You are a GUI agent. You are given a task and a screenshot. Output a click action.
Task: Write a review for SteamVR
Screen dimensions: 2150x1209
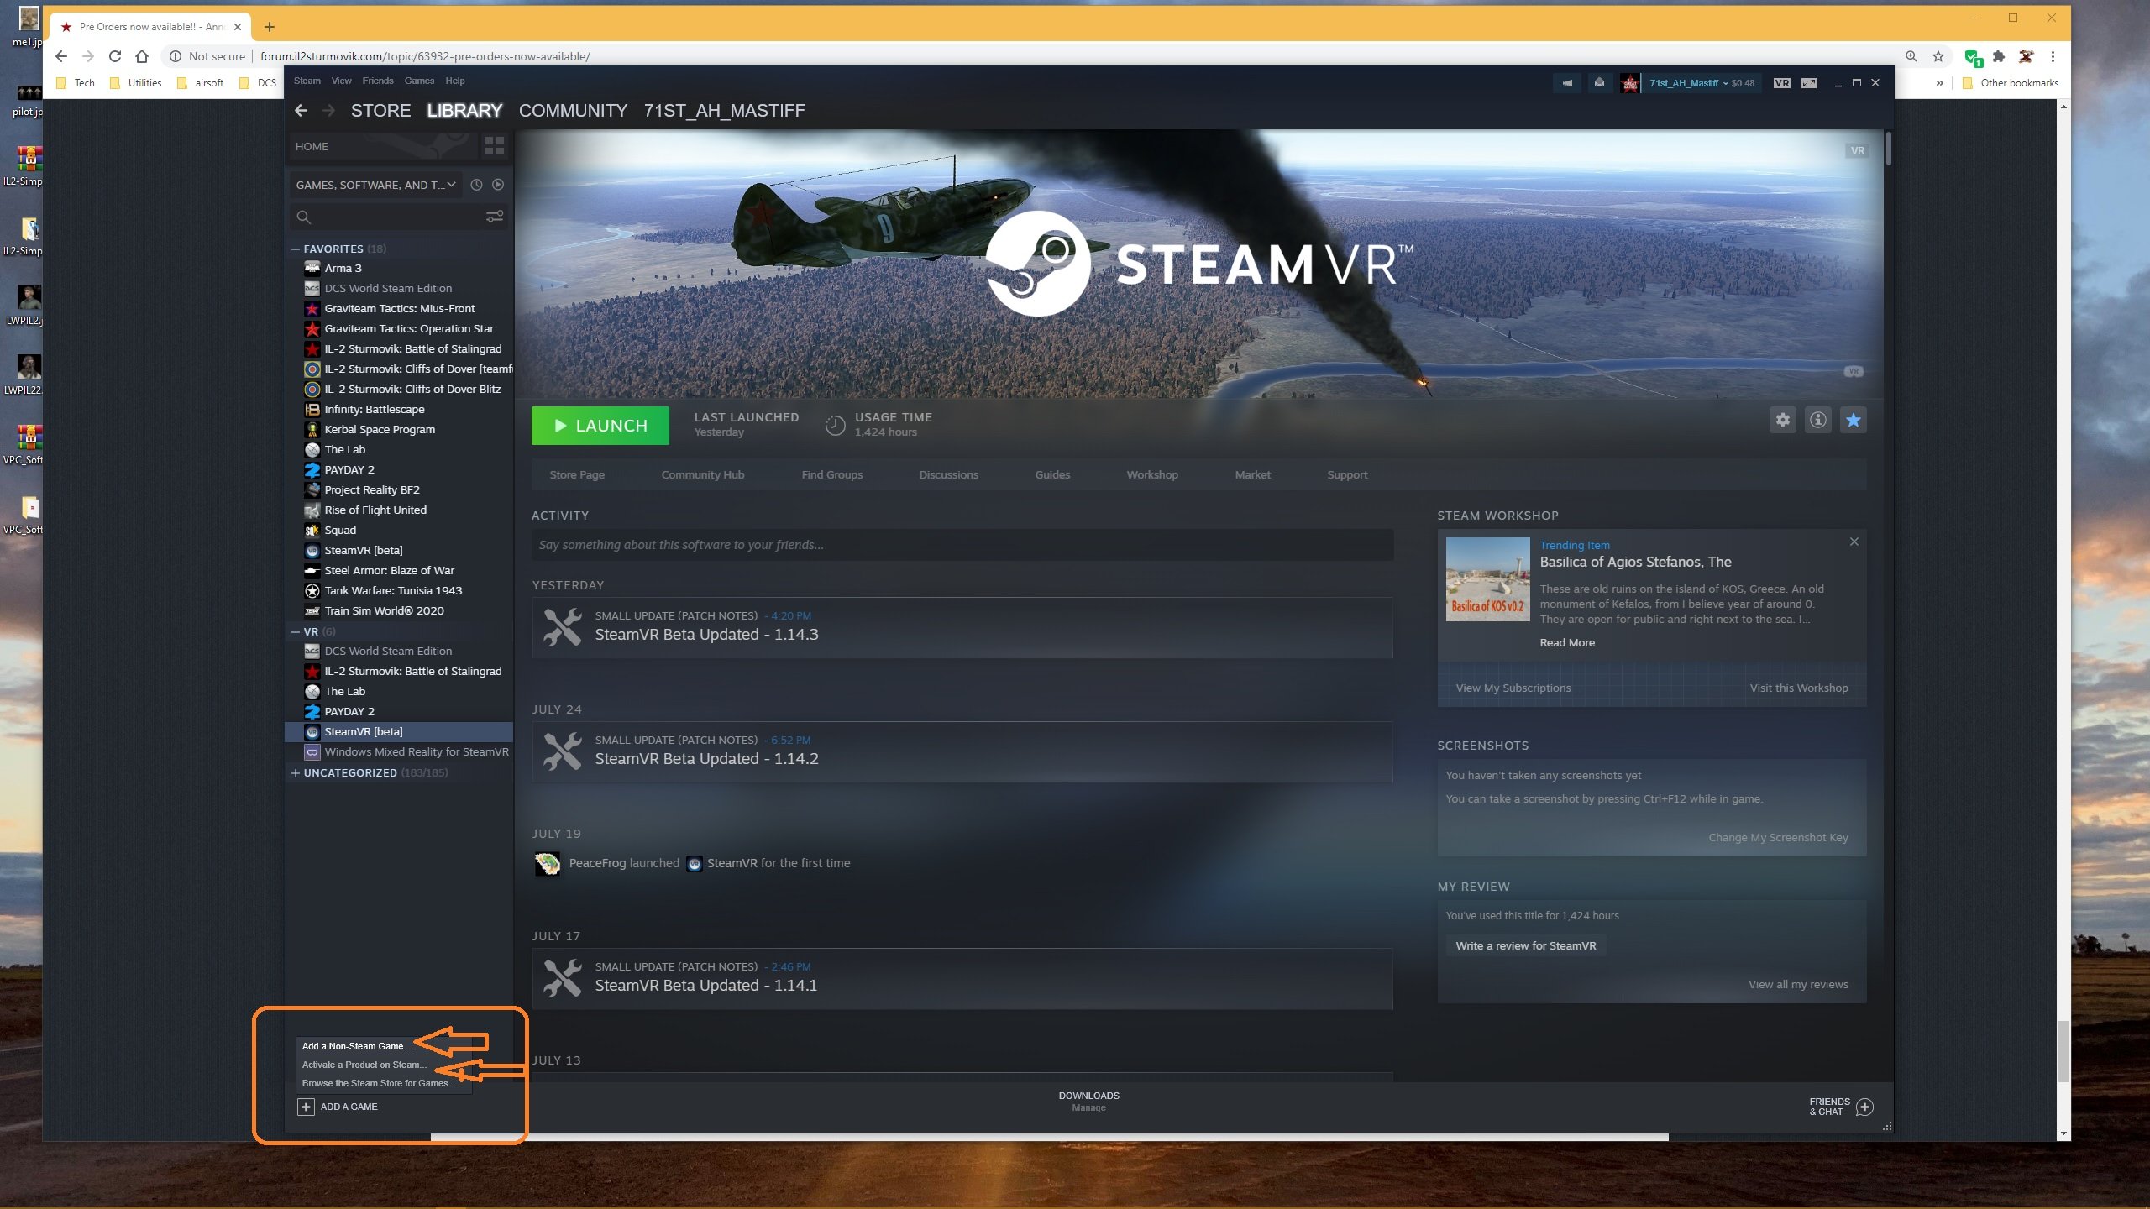click(1525, 946)
